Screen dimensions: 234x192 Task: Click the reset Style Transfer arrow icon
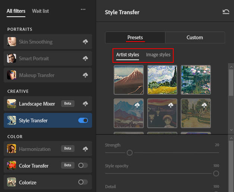(226, 12)
